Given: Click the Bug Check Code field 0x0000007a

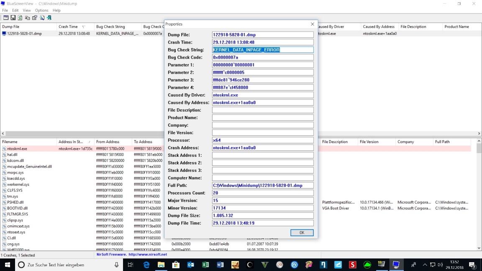Looking at the screenshot, I should coord(263,57).
